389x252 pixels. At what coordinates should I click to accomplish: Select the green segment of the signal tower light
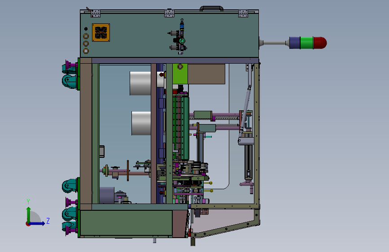tap(307, 43)
